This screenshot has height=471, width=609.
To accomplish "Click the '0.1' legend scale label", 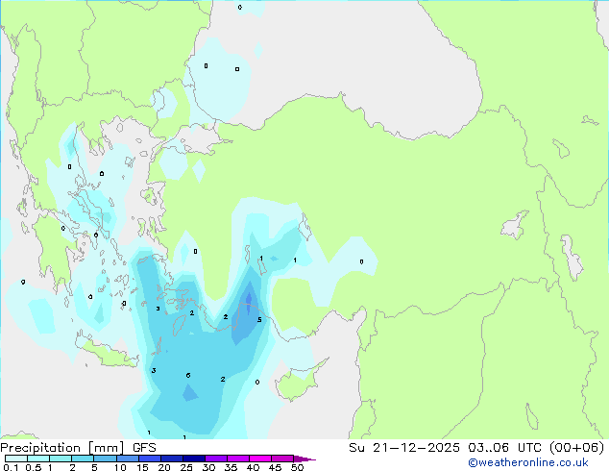I will point(11,467).
